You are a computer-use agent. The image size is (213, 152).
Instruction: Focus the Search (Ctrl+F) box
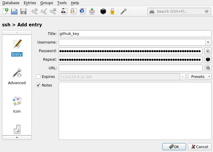(x=179, y=11)
